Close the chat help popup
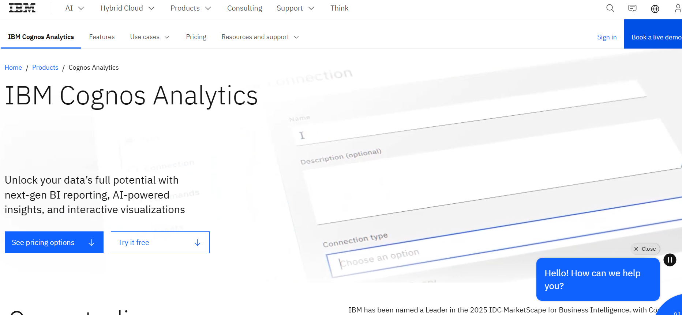Viewport: 682px width, 315px height. [645, 249]
